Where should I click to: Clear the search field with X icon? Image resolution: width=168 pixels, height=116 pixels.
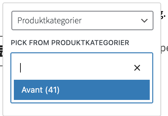pos(137,68)
